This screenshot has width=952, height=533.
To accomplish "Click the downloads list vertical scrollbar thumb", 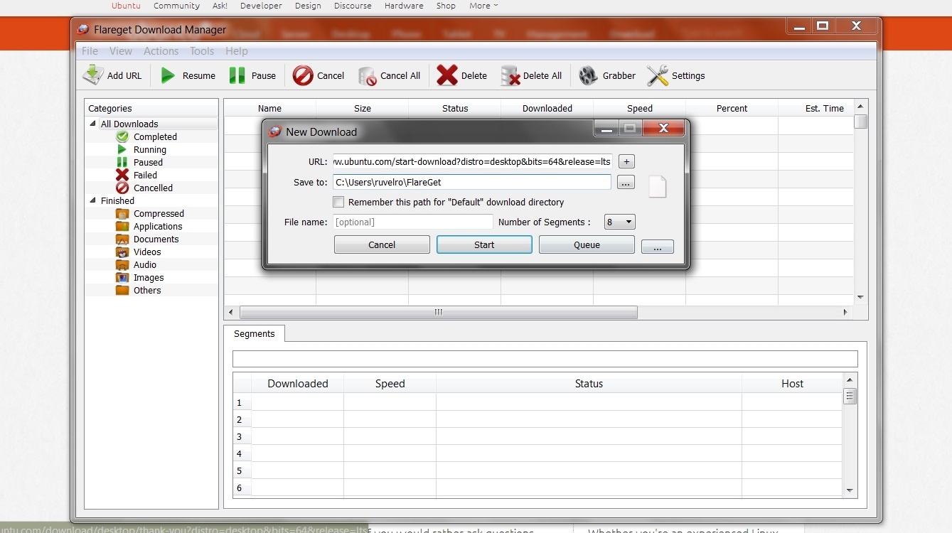I will tap(860, 122).
